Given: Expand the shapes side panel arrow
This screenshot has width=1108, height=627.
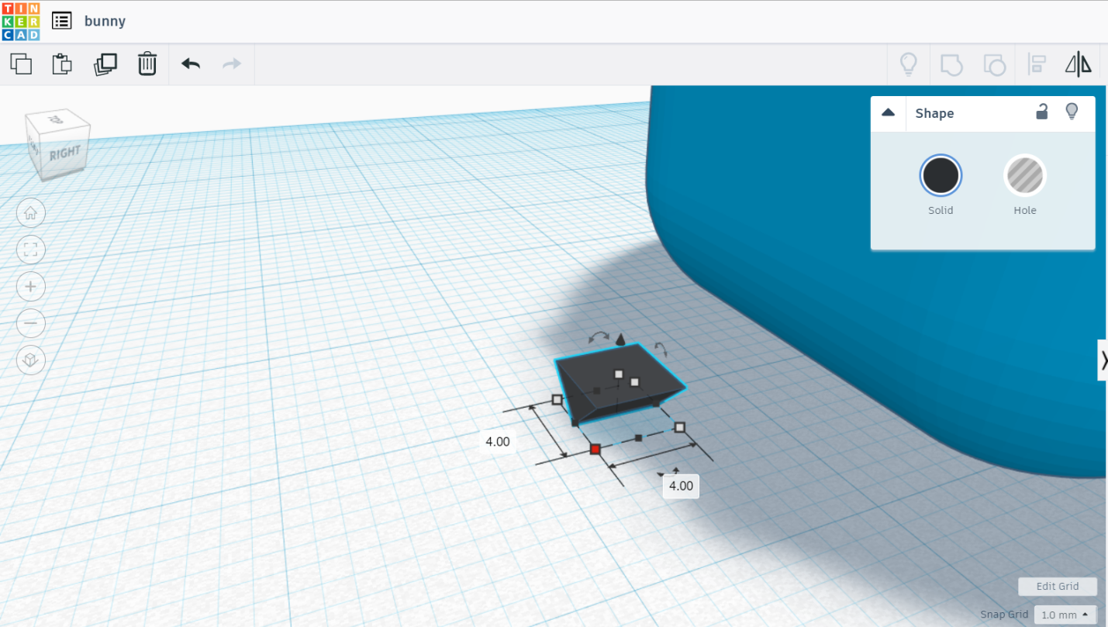Looking at the screenshot, I should [1103, 360].
